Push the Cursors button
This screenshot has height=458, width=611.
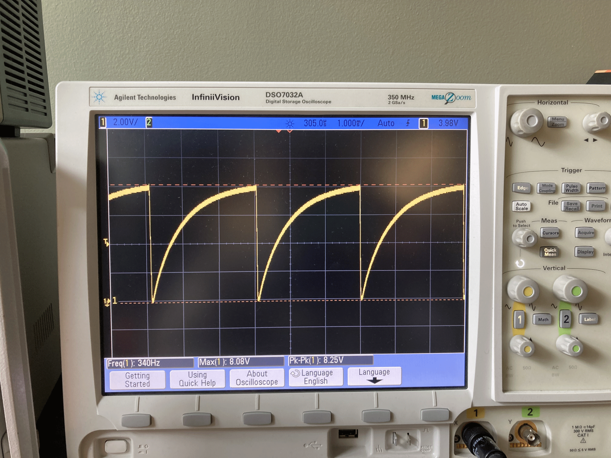point(551,233)
